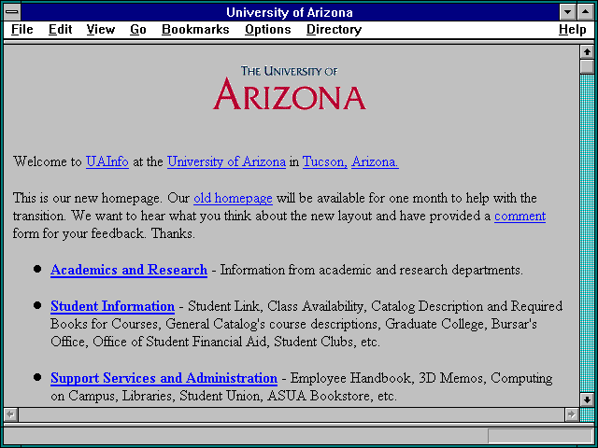Click the vertical scrollbar thumb
598x448 pixels.
587,66
